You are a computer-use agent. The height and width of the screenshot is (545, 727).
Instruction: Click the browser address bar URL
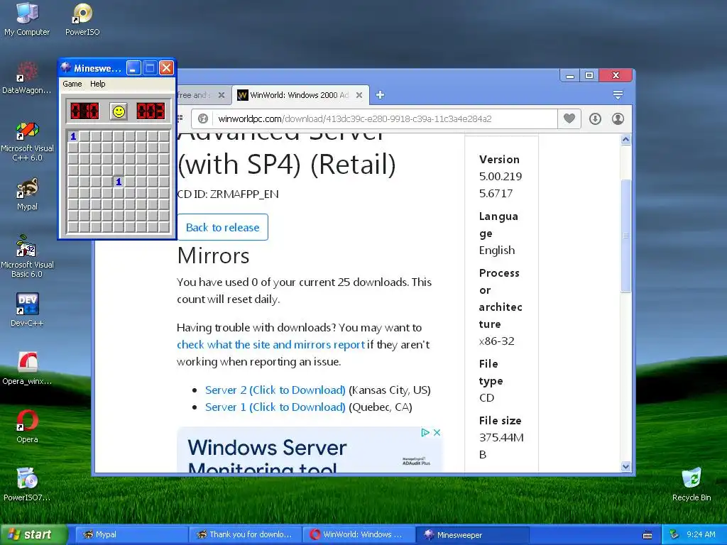click(355, 119)
